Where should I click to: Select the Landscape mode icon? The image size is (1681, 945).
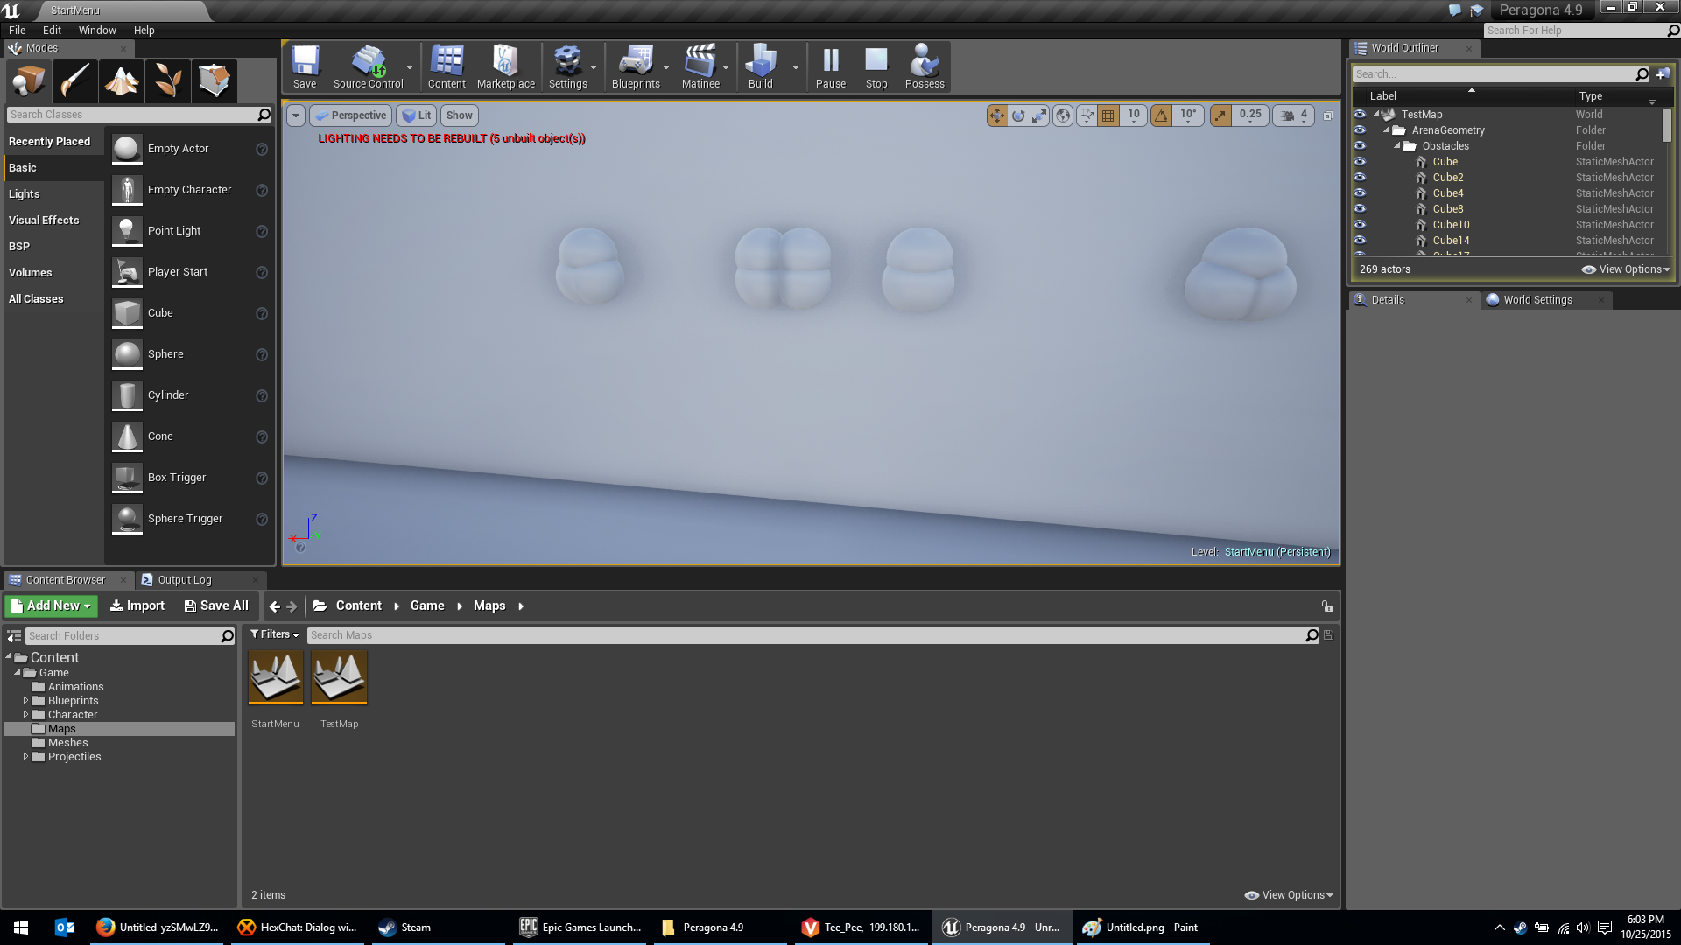[122, 80]
